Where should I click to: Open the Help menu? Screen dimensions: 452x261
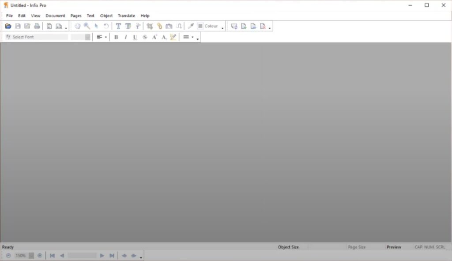(145, 16)
